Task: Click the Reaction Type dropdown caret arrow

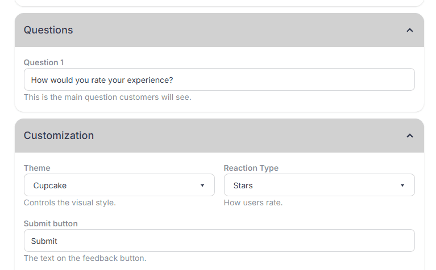Action: (402, 185)
